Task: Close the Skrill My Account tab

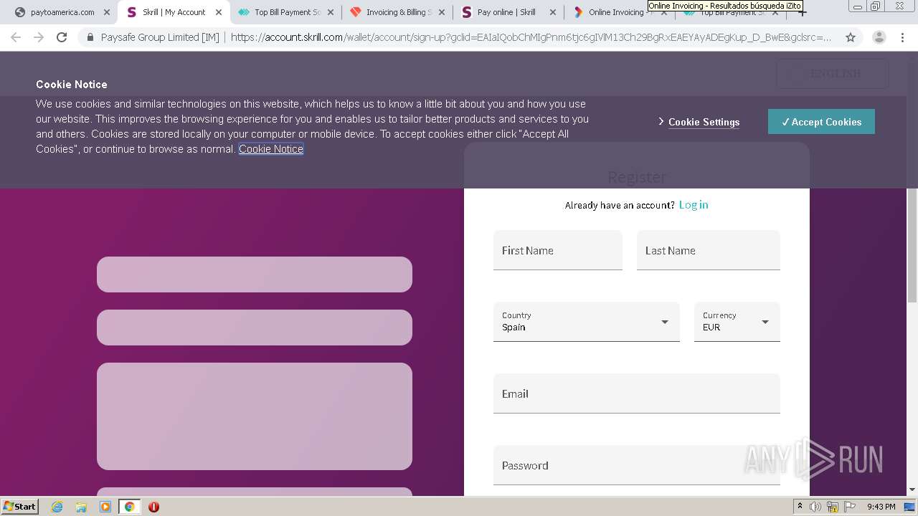Action: [x=219, y=12]
